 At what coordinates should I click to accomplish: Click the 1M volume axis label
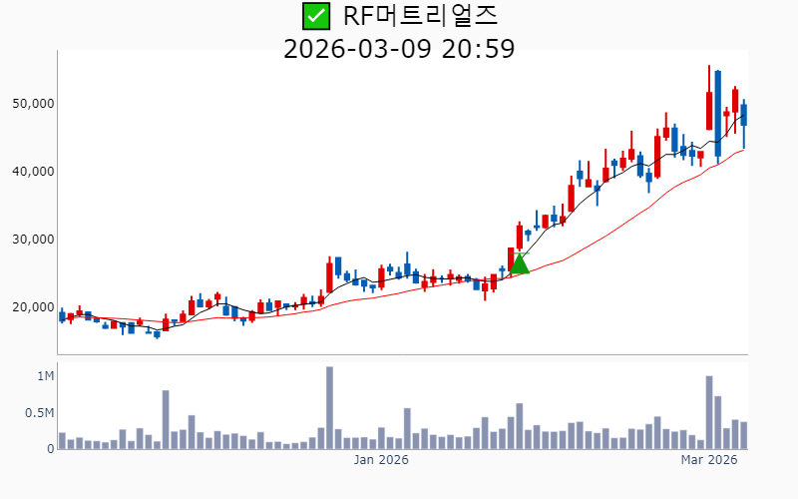point(45,376)
